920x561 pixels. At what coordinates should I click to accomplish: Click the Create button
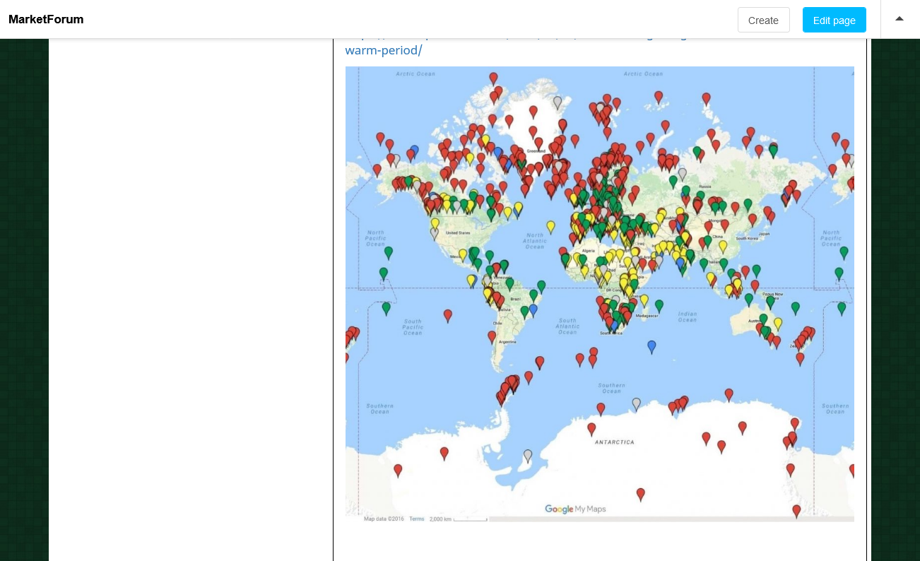[x=763, y=20]
